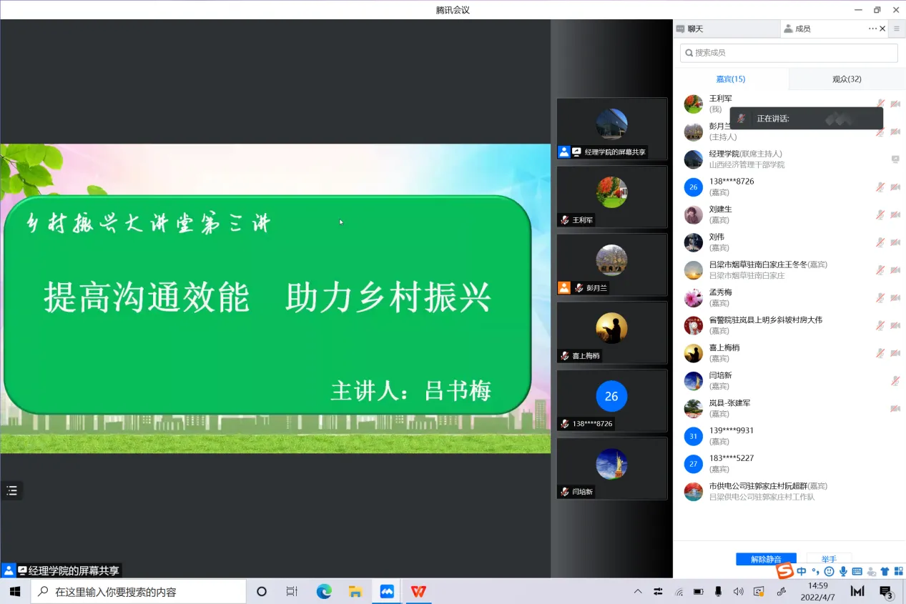This screenshot has width=906, height=604.
Task: Click the camera-off icon for 岚县-张建军
Action: pos(895,408)
